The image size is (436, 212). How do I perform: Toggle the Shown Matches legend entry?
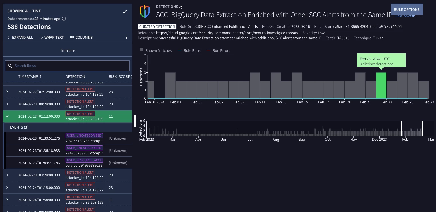click(156, 50)
